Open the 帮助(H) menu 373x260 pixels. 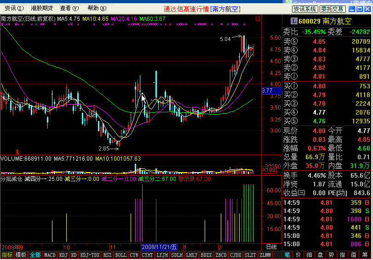point(97,8)
